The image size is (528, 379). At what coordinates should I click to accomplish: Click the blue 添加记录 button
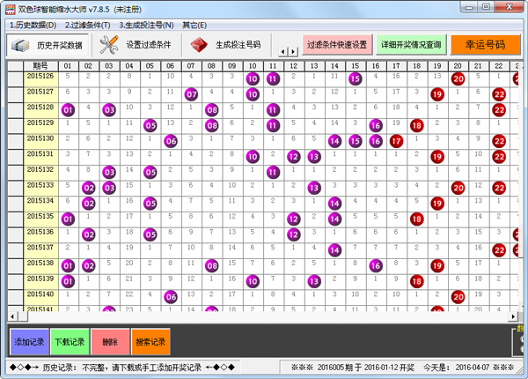point(26,341)
